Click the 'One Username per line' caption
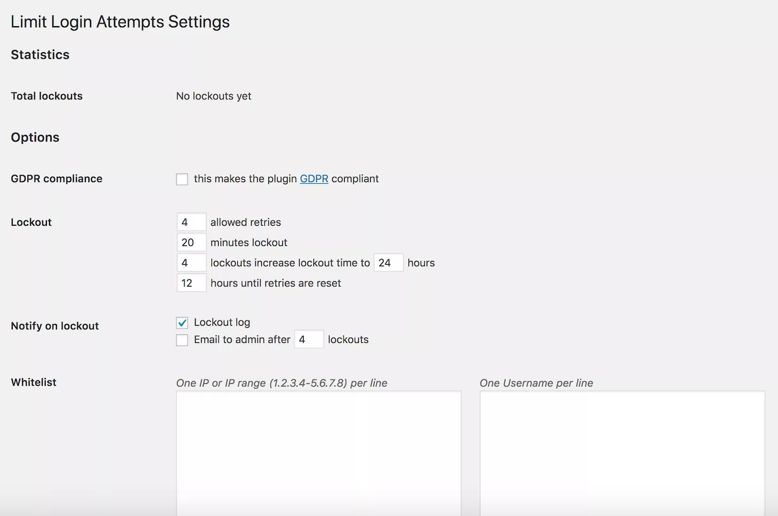This screenshot has width=778, height=516. click(x=536, y=383)
